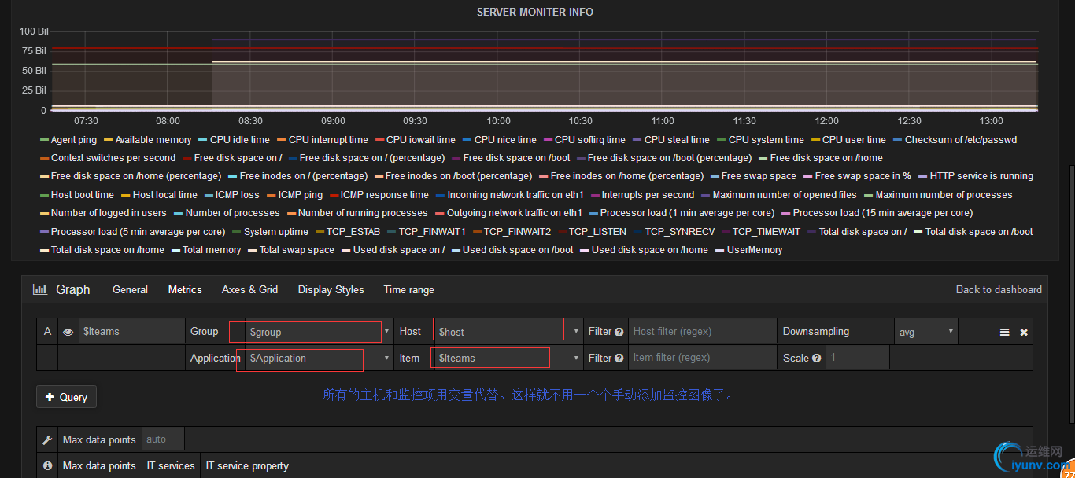Switch to the Metrics tab

click(185, 289)
